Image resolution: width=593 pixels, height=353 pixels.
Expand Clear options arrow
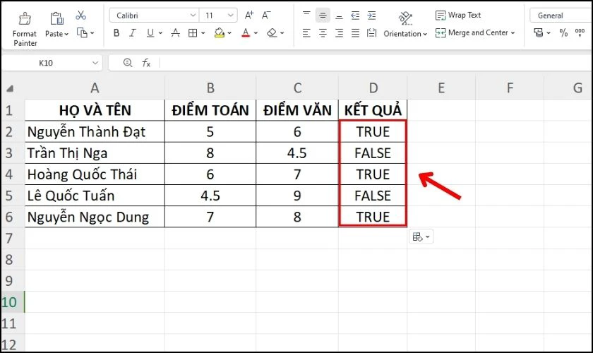tap(282, 33)
